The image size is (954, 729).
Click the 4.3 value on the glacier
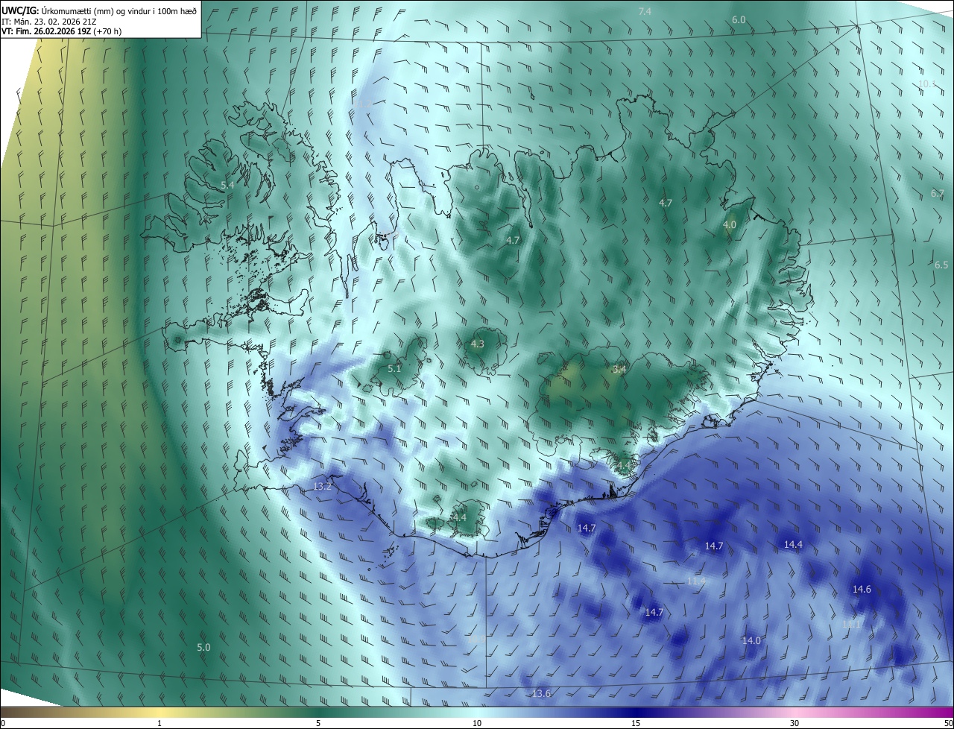478,344
